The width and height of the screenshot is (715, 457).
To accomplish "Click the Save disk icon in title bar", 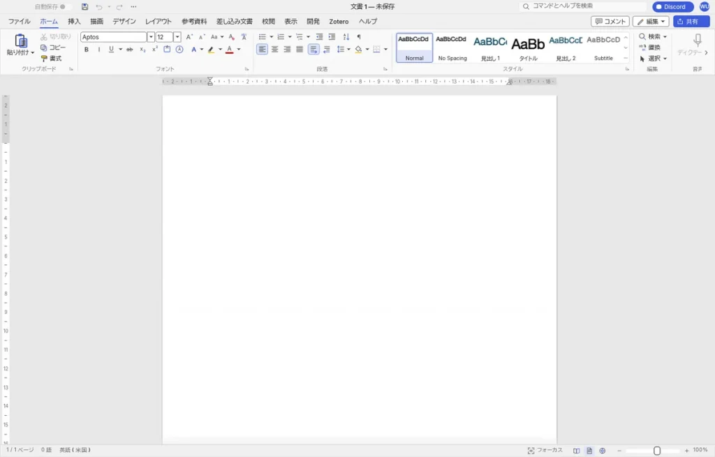I will pyautogui.click(x=84, y=7).
